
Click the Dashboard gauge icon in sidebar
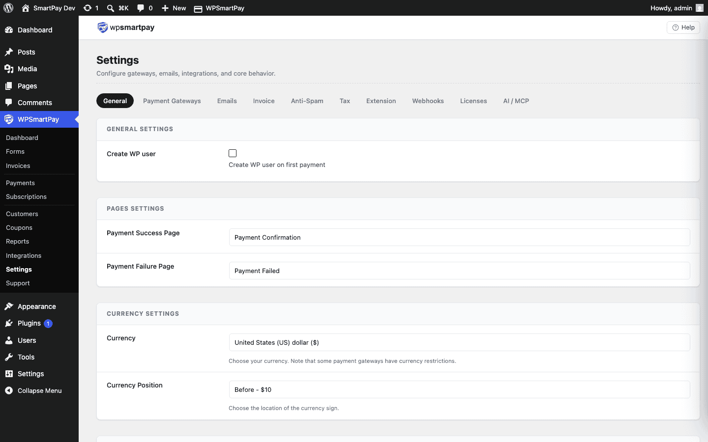(x=9, y=30)
